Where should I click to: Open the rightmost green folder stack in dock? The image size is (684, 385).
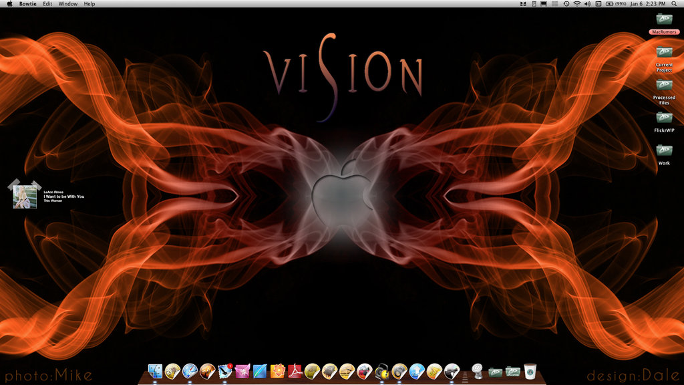click(x=512, y=372)
